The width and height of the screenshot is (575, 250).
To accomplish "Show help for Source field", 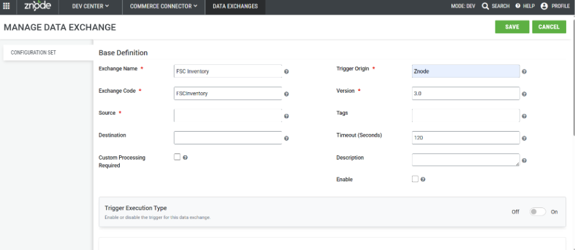I will click(287, 116).
